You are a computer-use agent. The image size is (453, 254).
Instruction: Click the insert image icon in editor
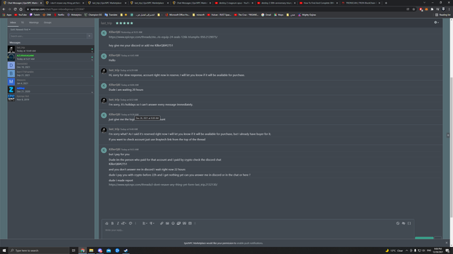click(x=167, y=223)
